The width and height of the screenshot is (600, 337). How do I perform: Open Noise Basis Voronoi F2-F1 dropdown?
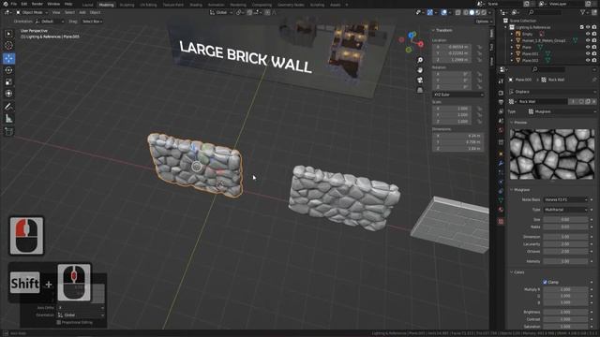(565, 199)
